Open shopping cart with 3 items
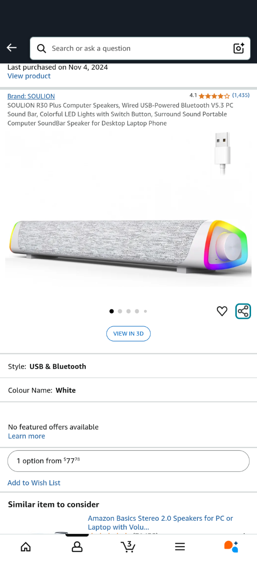The height and width of the screenshot is (572, 257). click(128, 547)
